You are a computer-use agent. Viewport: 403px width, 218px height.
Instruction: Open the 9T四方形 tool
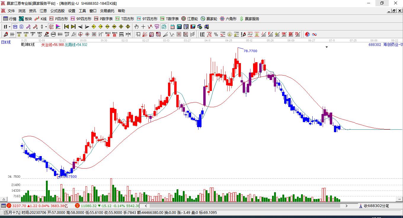[x=147, y=19]
